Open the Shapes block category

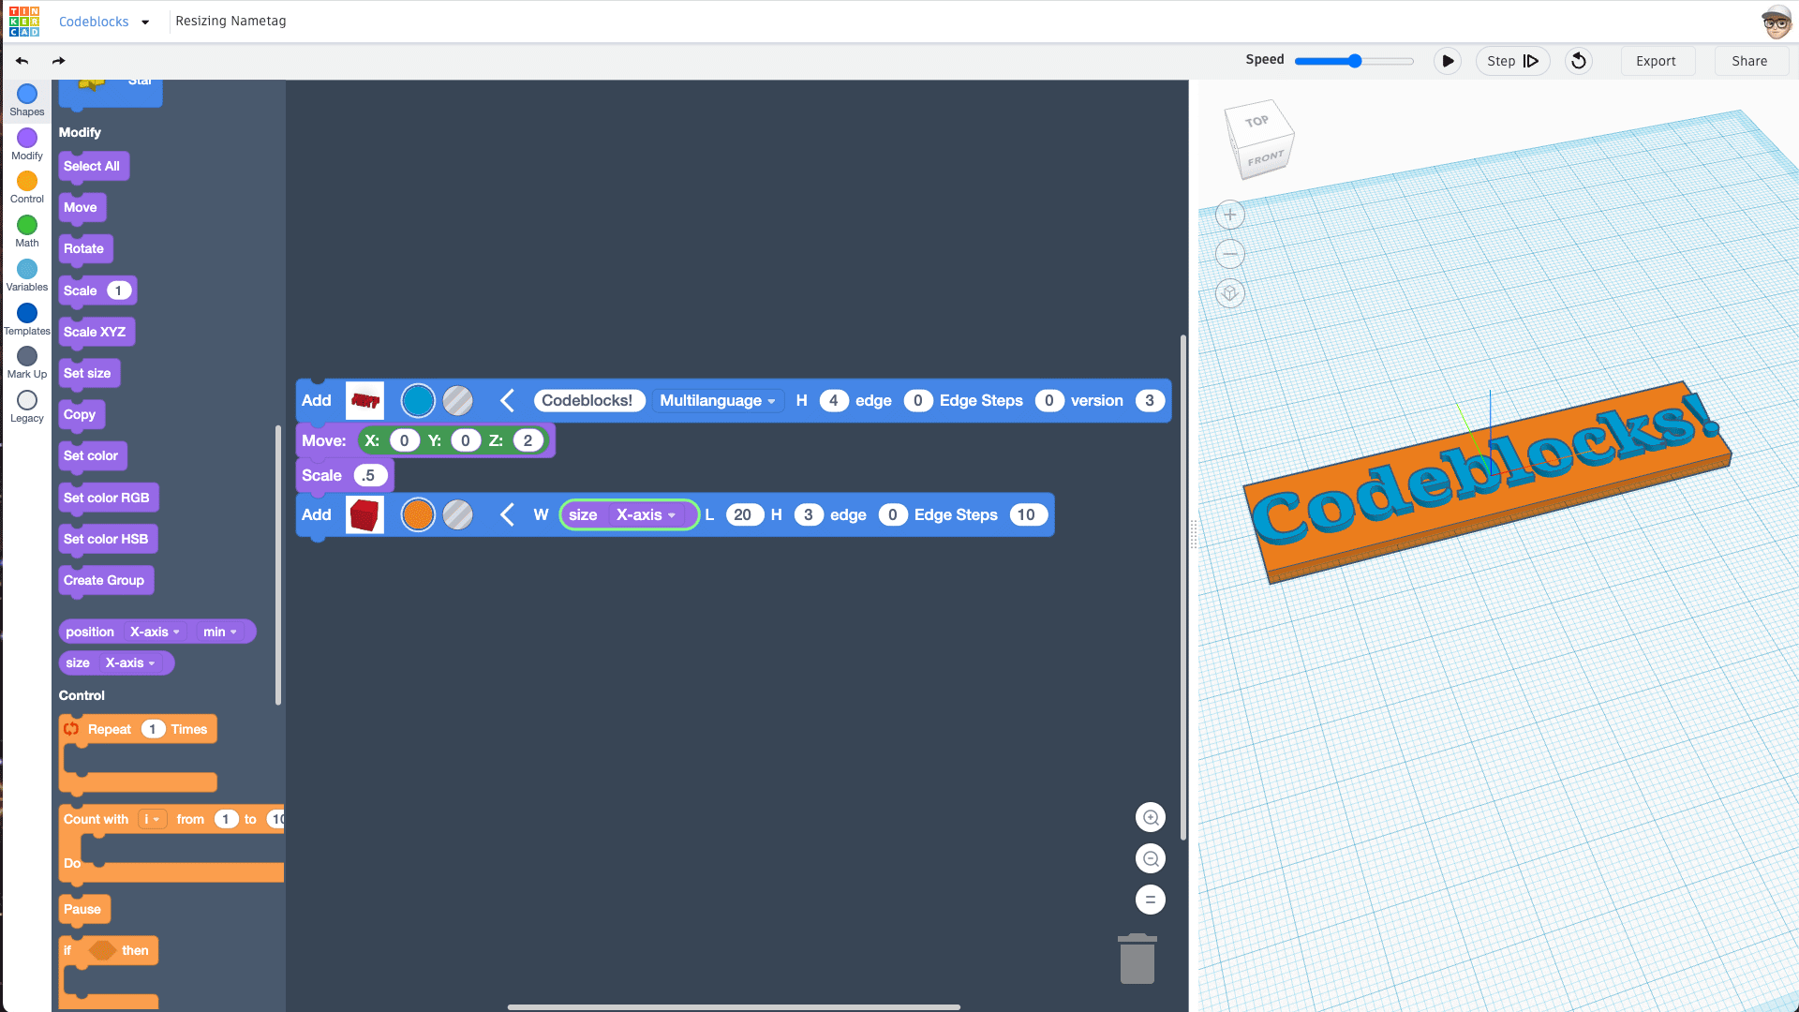pos(26,97)
